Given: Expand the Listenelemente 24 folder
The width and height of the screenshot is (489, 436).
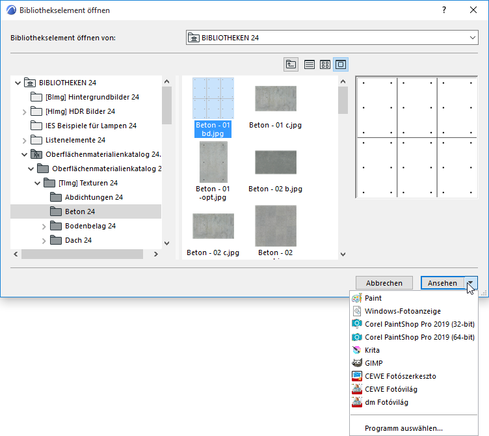Looking at the screenshot, I should click(24, 141).
